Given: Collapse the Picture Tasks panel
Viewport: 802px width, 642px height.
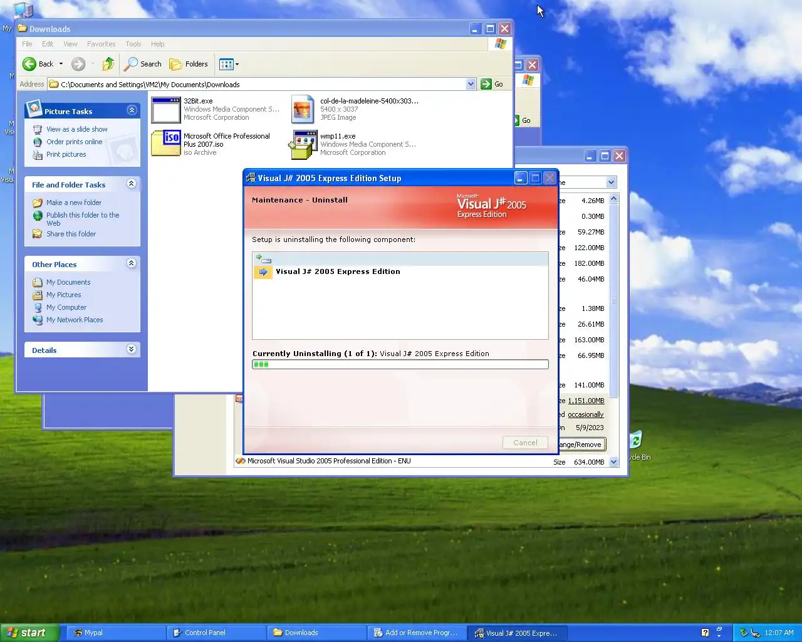Looking at the screenshot, I should (x=132, y=110).
